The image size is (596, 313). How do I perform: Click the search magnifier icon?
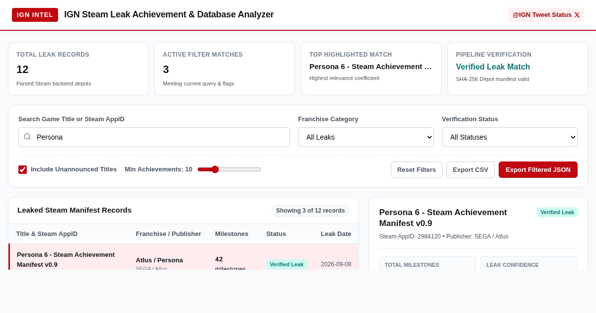(27, 137)
